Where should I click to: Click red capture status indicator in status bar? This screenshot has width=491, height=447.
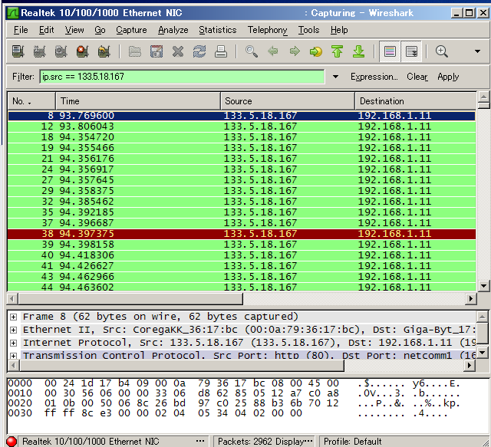[x=12, y=442]
